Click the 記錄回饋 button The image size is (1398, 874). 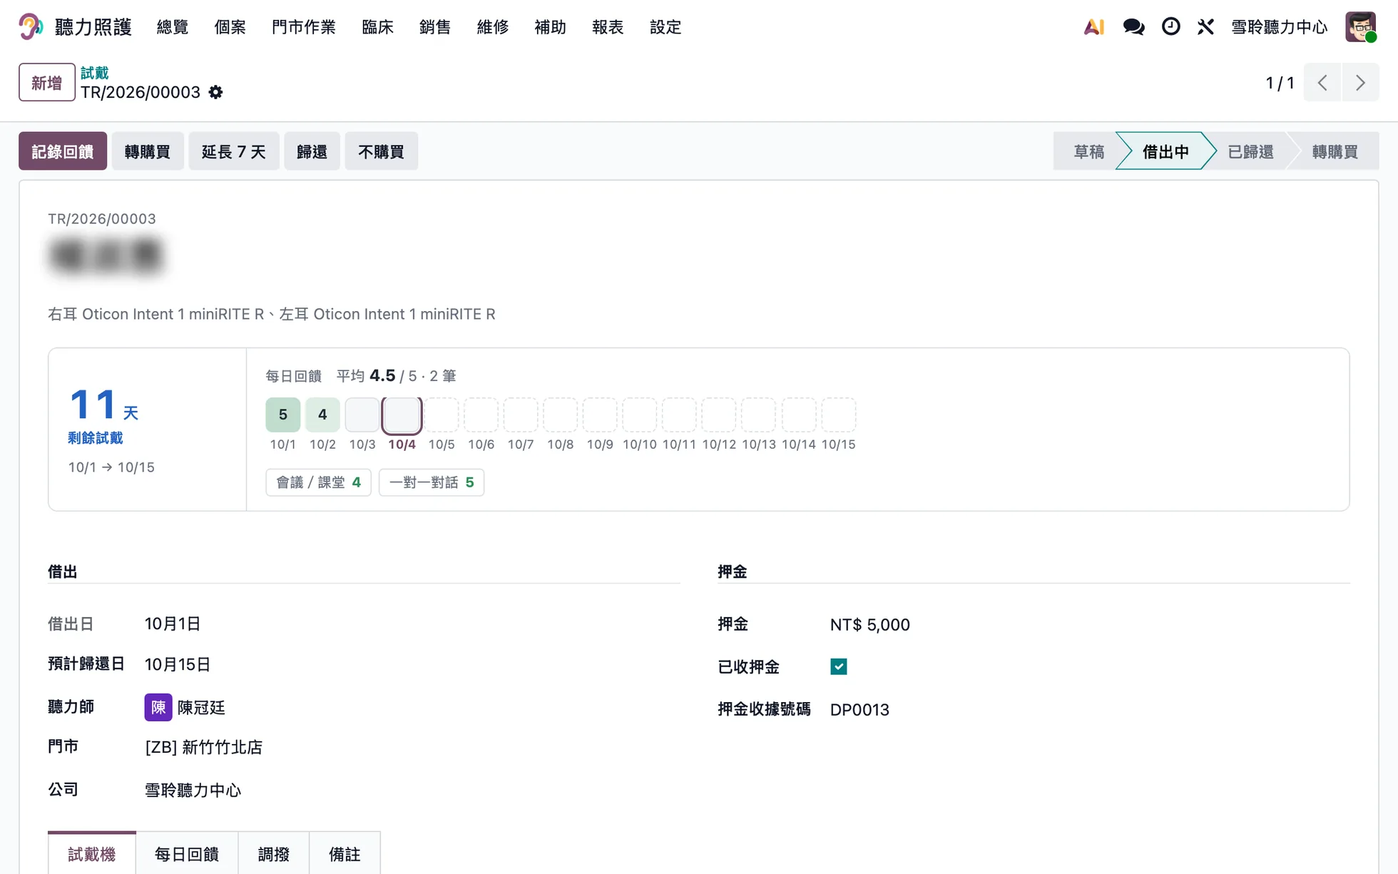click(x=63, y=151)
